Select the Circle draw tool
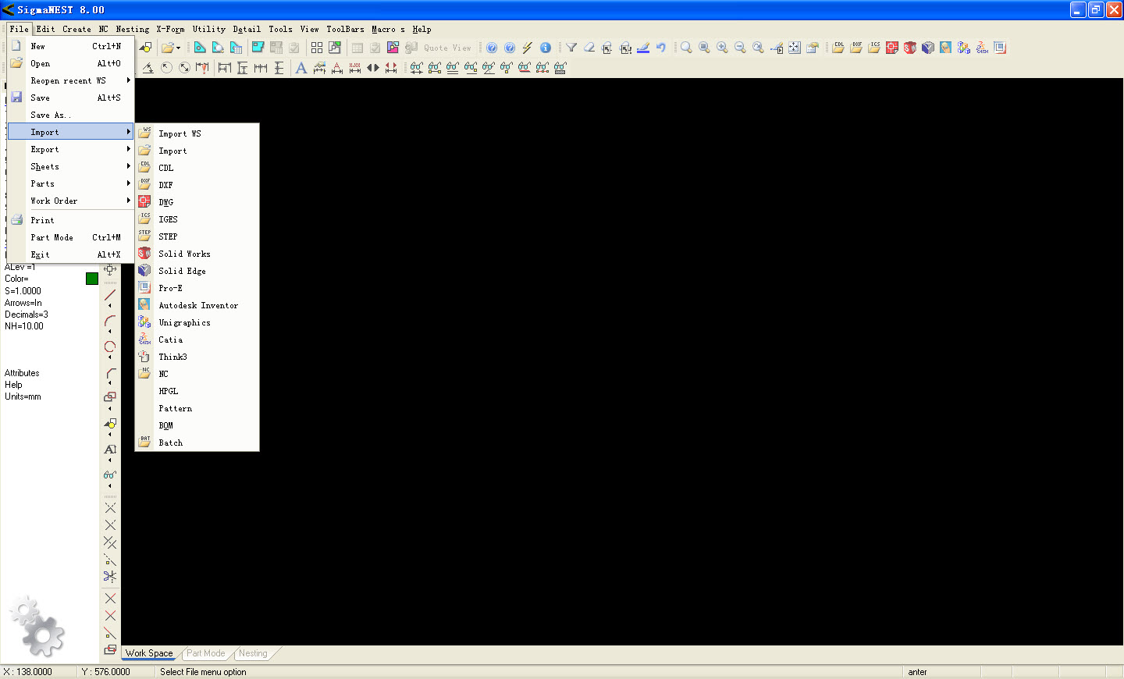Viewport: 1124px width, 679px height. coord(110,347)
